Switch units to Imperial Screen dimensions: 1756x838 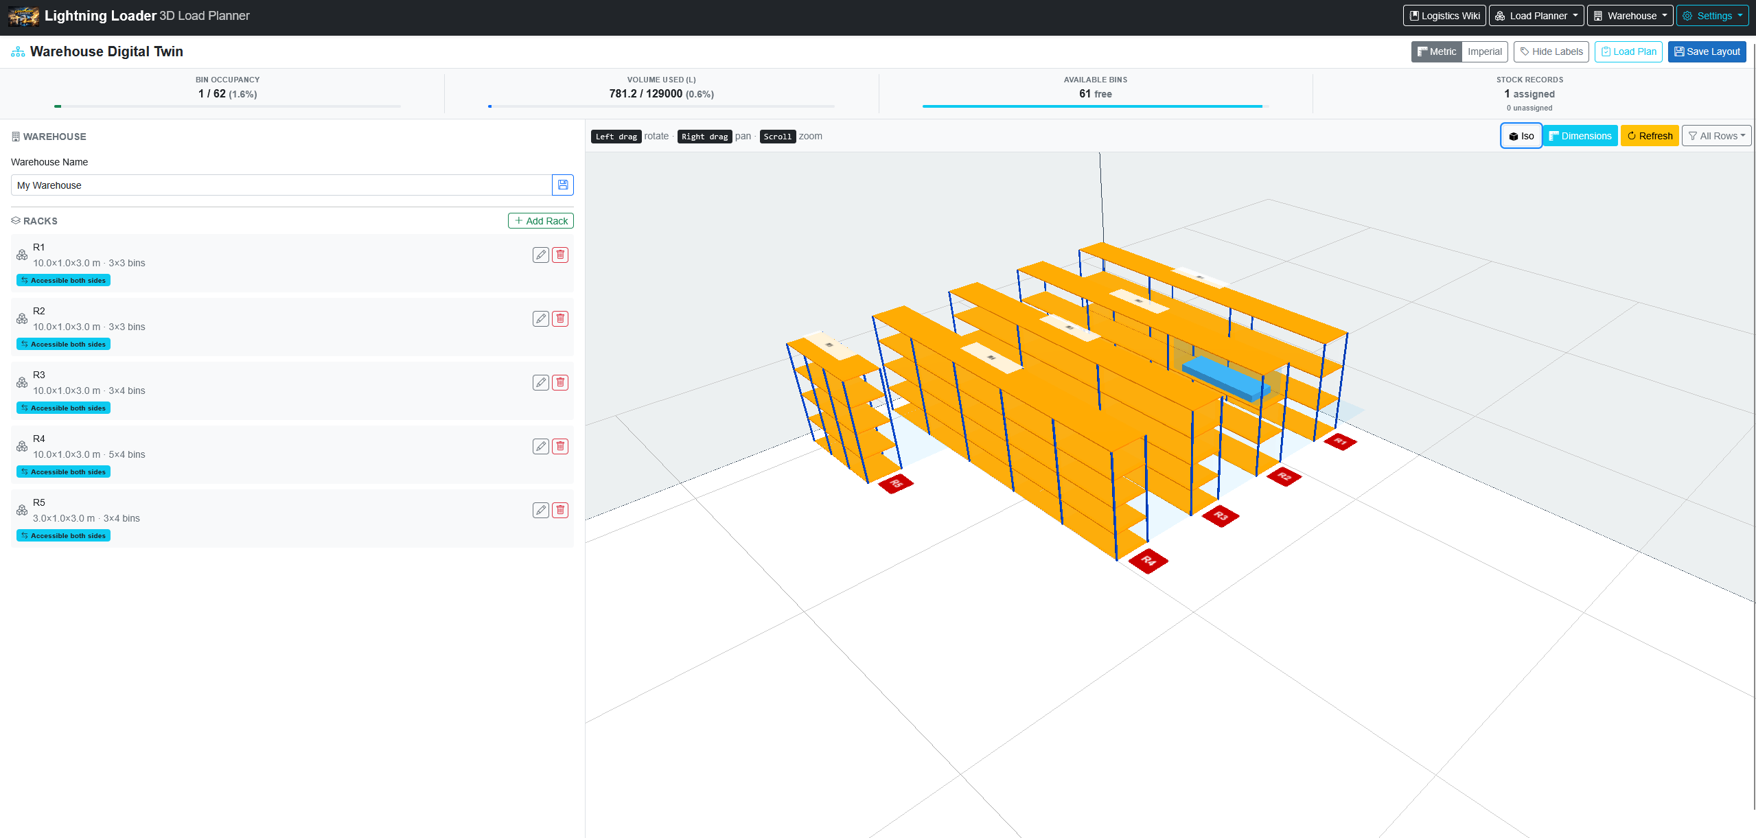pos(1485,51)
